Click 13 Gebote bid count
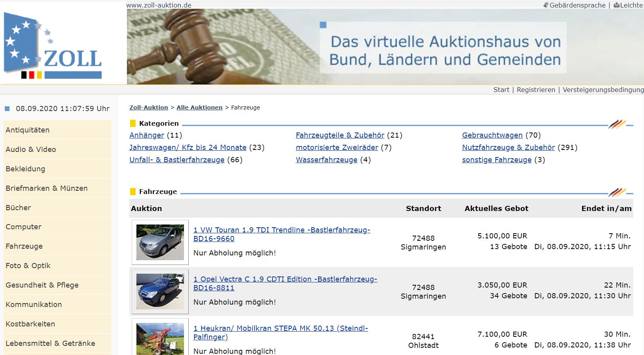Viewport: 644px width, 355px height. point(509,247)
